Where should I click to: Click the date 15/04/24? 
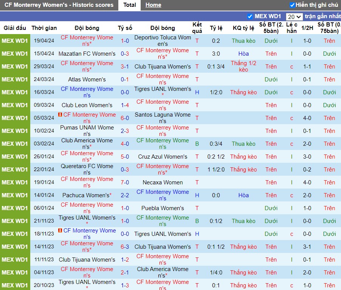(x=44, y=53)
